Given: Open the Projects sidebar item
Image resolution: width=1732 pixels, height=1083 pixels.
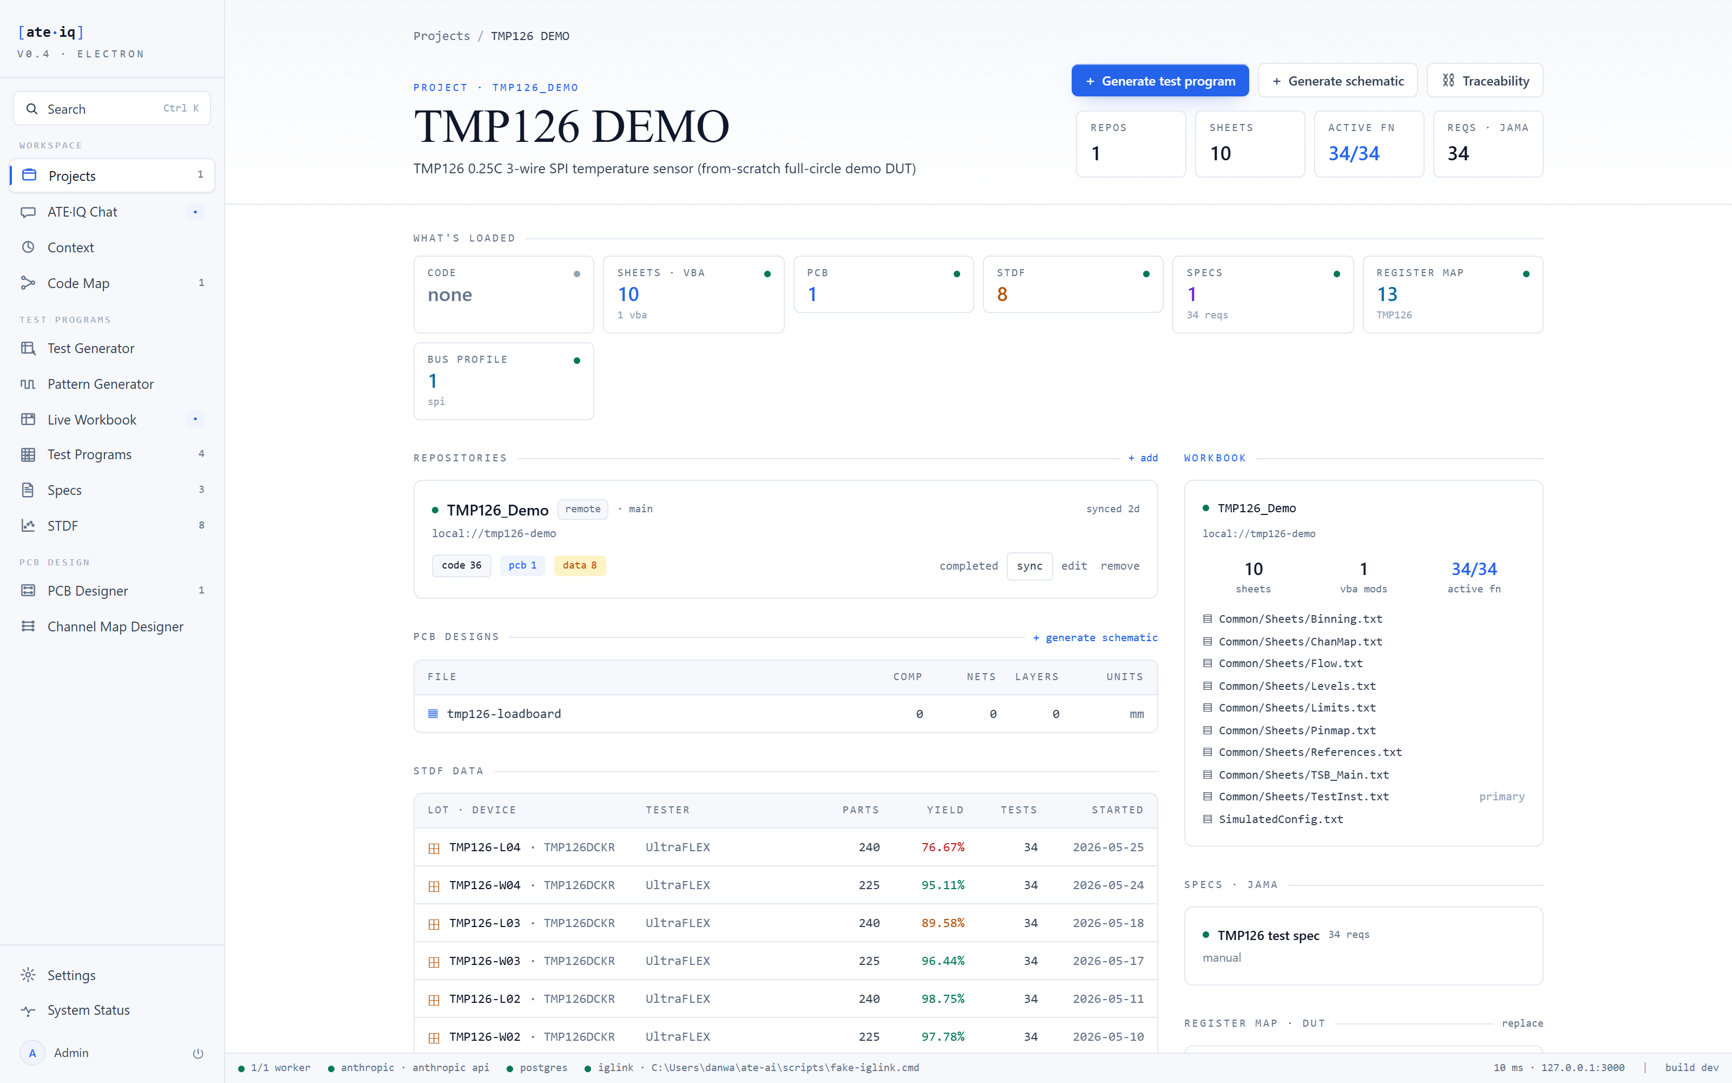Looking at the screenshot, I should tap(113, 175).
